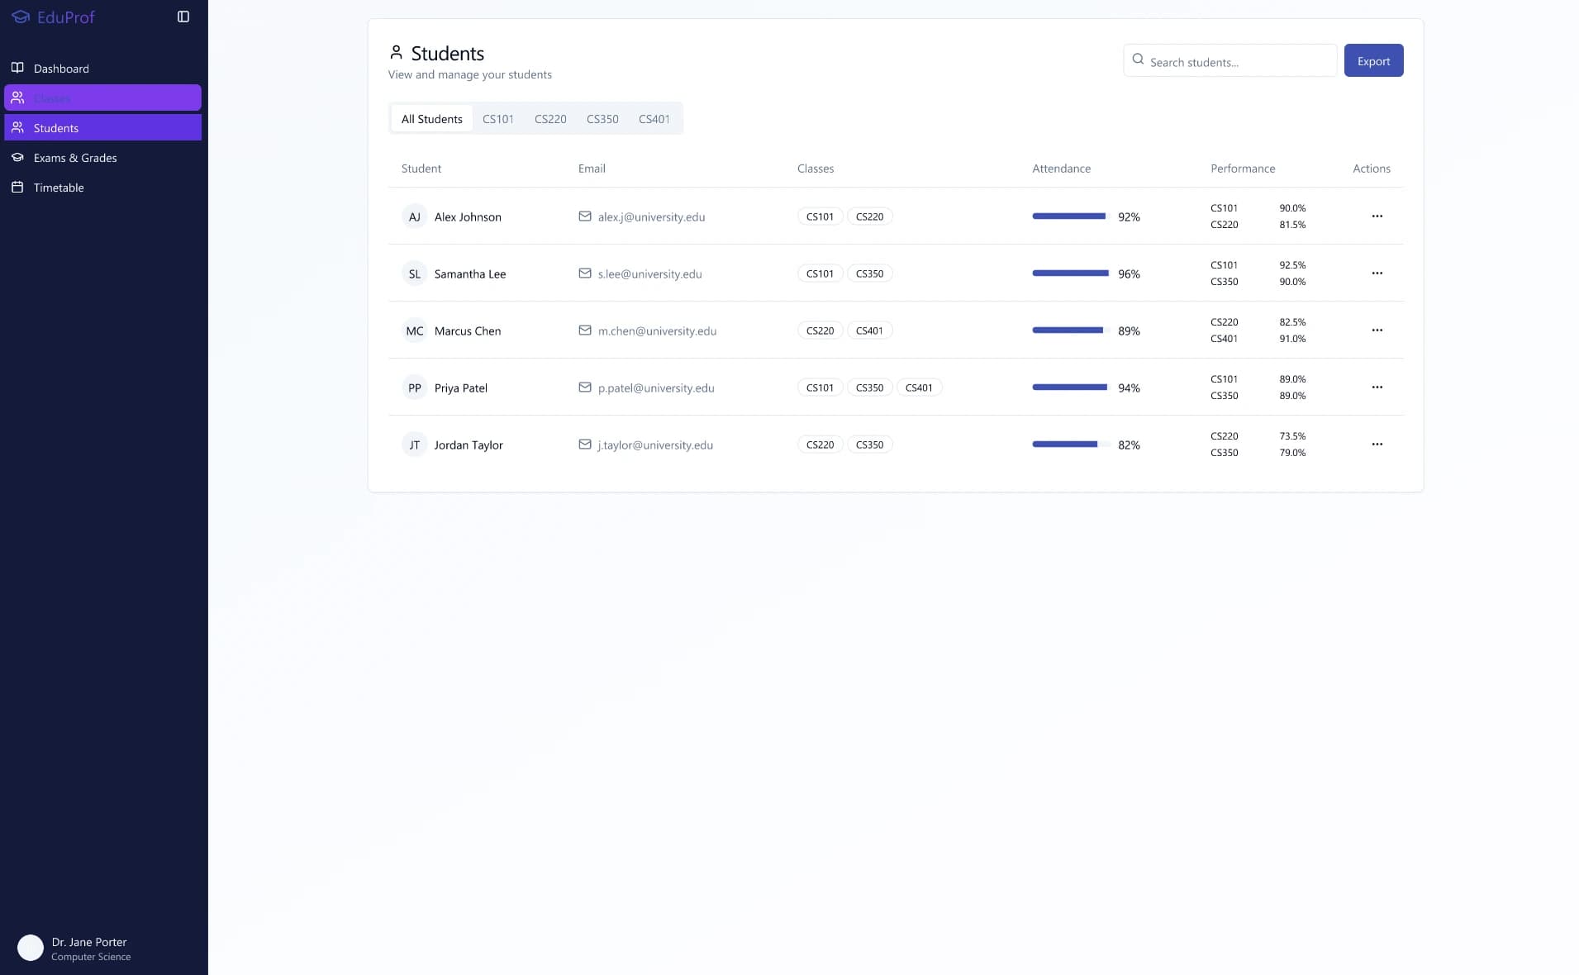Click Dr. Jane Porter's profile avatar
The width and height of the screenshot is (1579, 975).
tap(31, 948)
